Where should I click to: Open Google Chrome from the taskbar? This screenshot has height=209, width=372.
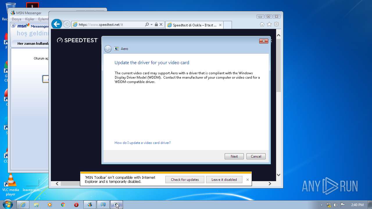63,205
